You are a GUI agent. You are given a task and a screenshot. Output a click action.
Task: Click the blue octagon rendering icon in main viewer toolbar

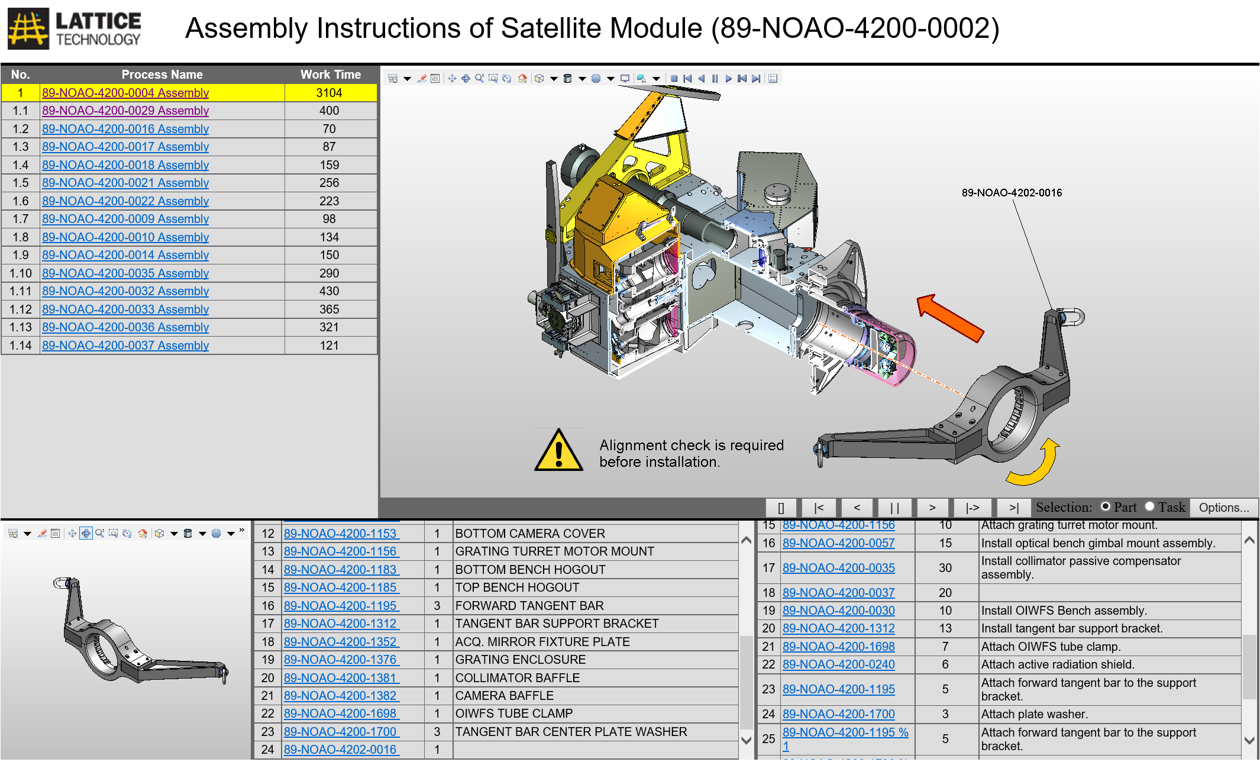coord(596,78)
